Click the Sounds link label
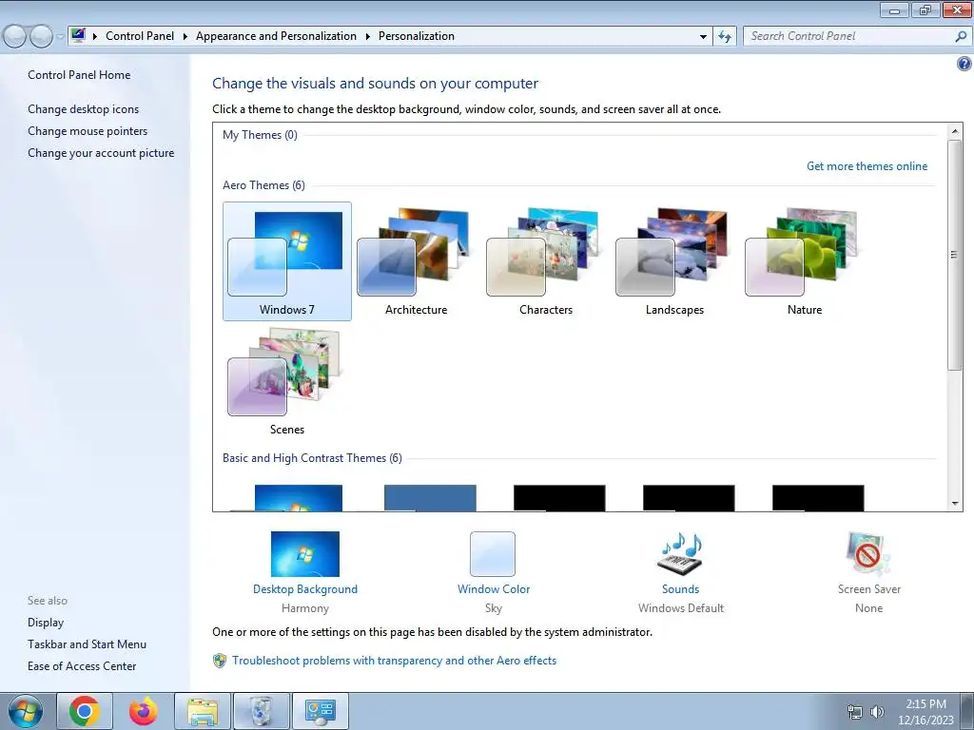Image resolution: width=974 pixels, height=730 pixels. (680, 589)
